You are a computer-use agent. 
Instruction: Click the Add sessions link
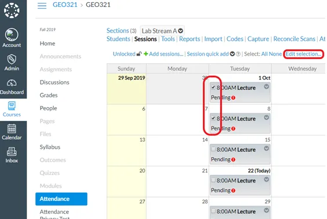point(166,54)
